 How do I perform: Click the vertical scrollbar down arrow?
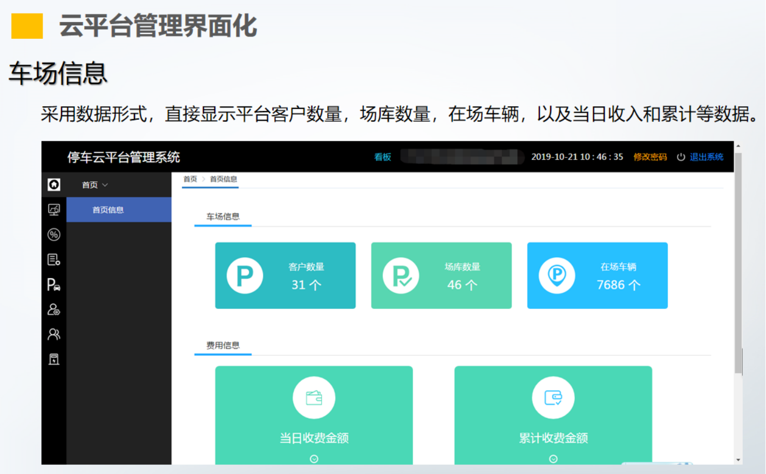point(738,460)
